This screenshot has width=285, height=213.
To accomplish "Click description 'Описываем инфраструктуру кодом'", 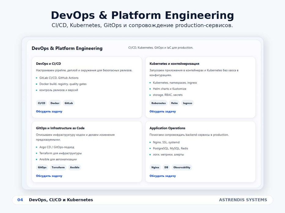I will pos(75,137).
